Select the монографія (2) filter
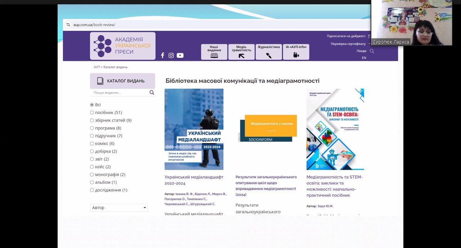This screenshot has height=248, width=461. [92, 174]
